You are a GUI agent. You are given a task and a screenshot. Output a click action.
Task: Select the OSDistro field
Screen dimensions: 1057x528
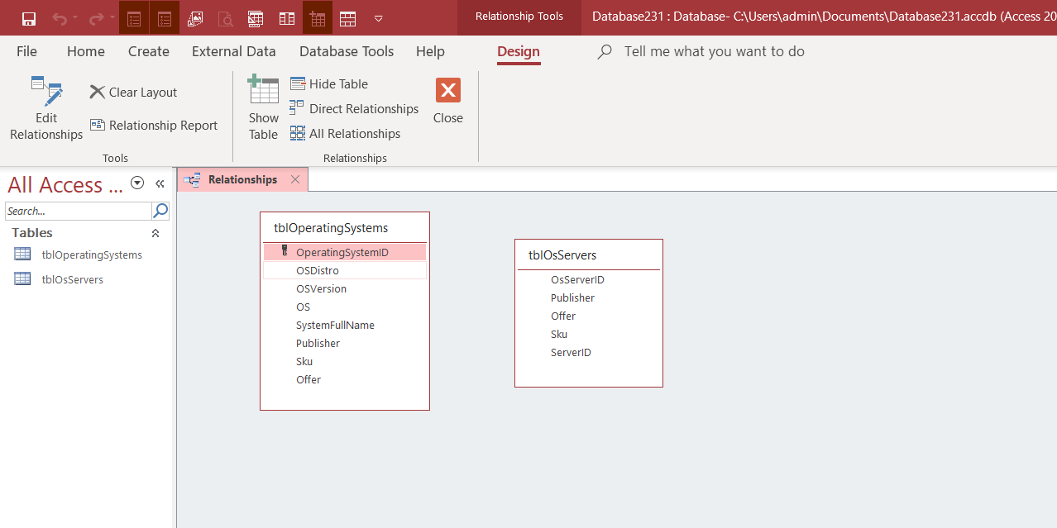pyautogui.click(x=345, y=270)
